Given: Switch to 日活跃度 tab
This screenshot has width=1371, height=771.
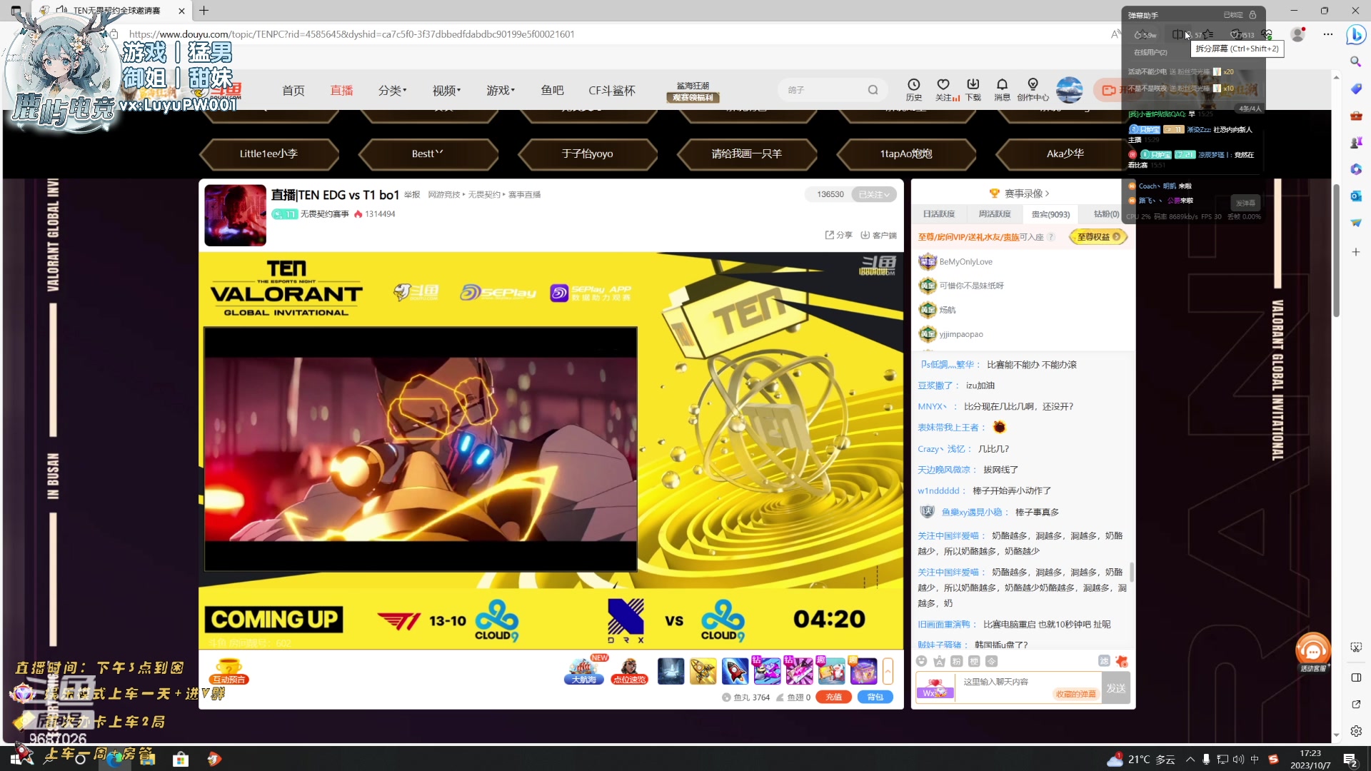Looking at the screenshot, I should pyautogui.click(x=939, y=213).
